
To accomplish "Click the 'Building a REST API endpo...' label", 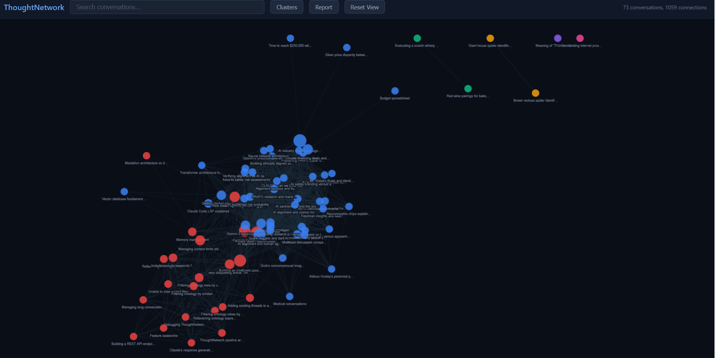I will tap(133, 344).
